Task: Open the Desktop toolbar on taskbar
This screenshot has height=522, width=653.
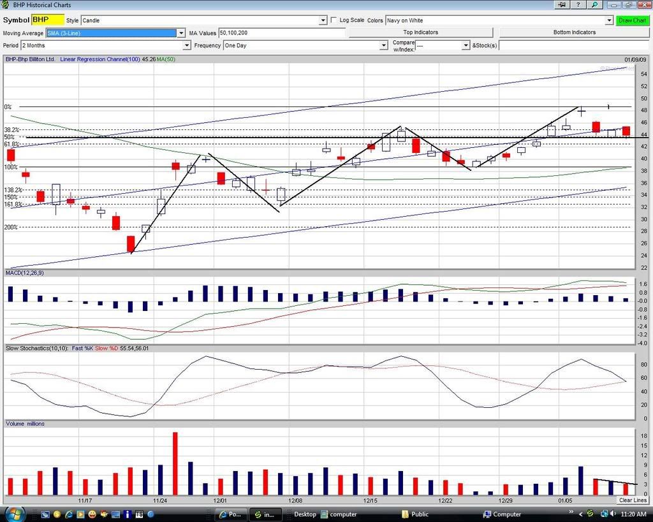Action: pyautogui.click(x=305, y=514)
